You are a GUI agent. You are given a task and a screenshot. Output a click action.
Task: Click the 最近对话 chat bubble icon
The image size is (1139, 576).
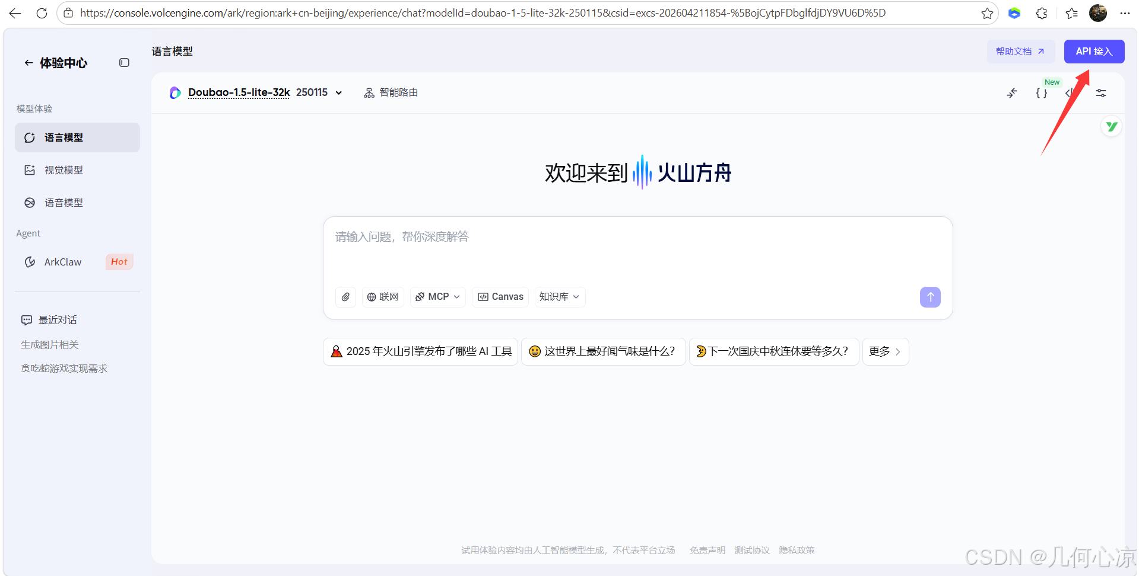(x=27, y=320)
